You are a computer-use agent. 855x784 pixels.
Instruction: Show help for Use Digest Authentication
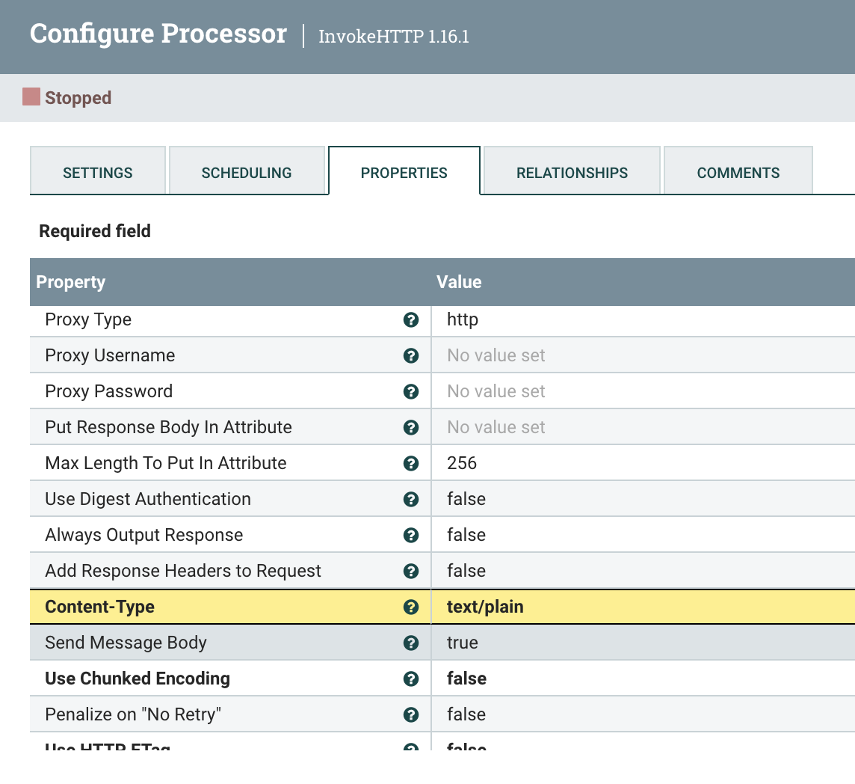[x=411, y=499]
